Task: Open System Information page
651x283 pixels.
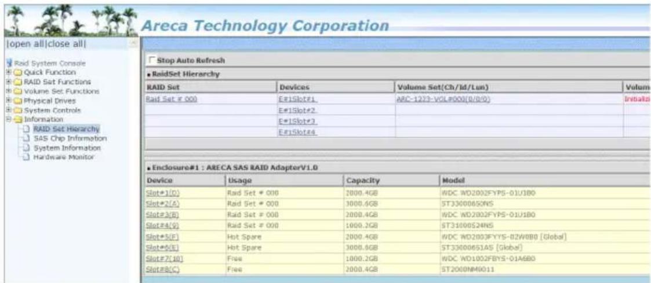Action: 67,148
